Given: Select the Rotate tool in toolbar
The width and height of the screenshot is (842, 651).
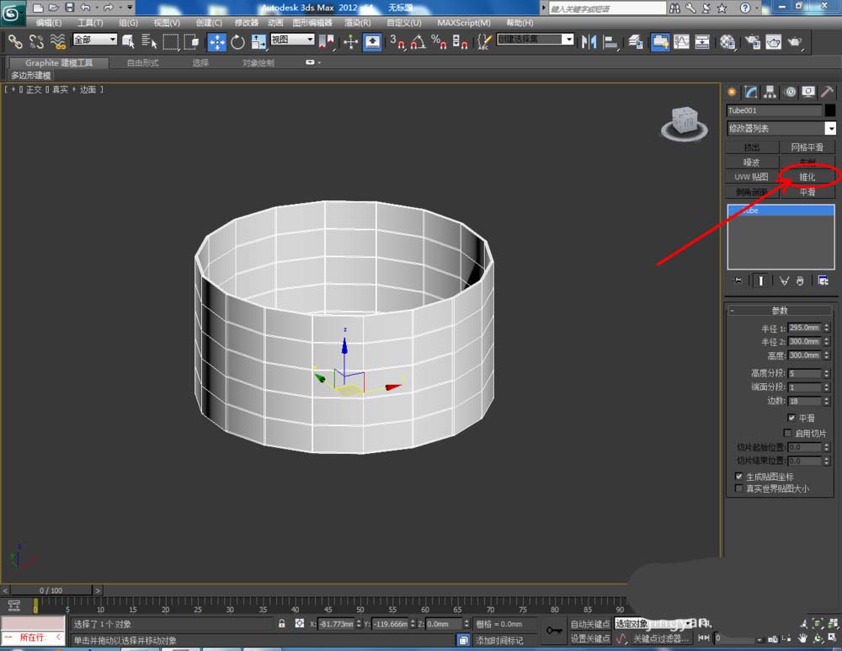Looking at the screenshot, I should pyautogui.click(x=237, y=41).
